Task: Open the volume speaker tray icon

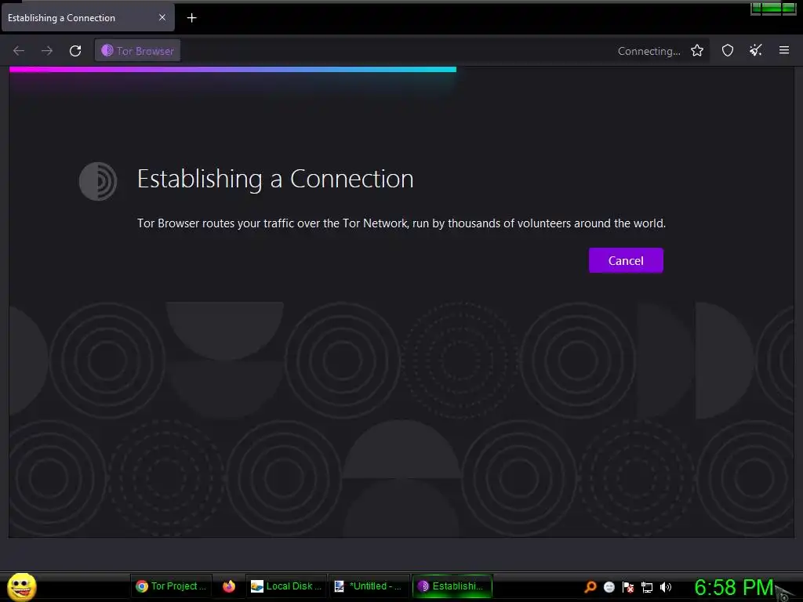Action: pos(666,587)
